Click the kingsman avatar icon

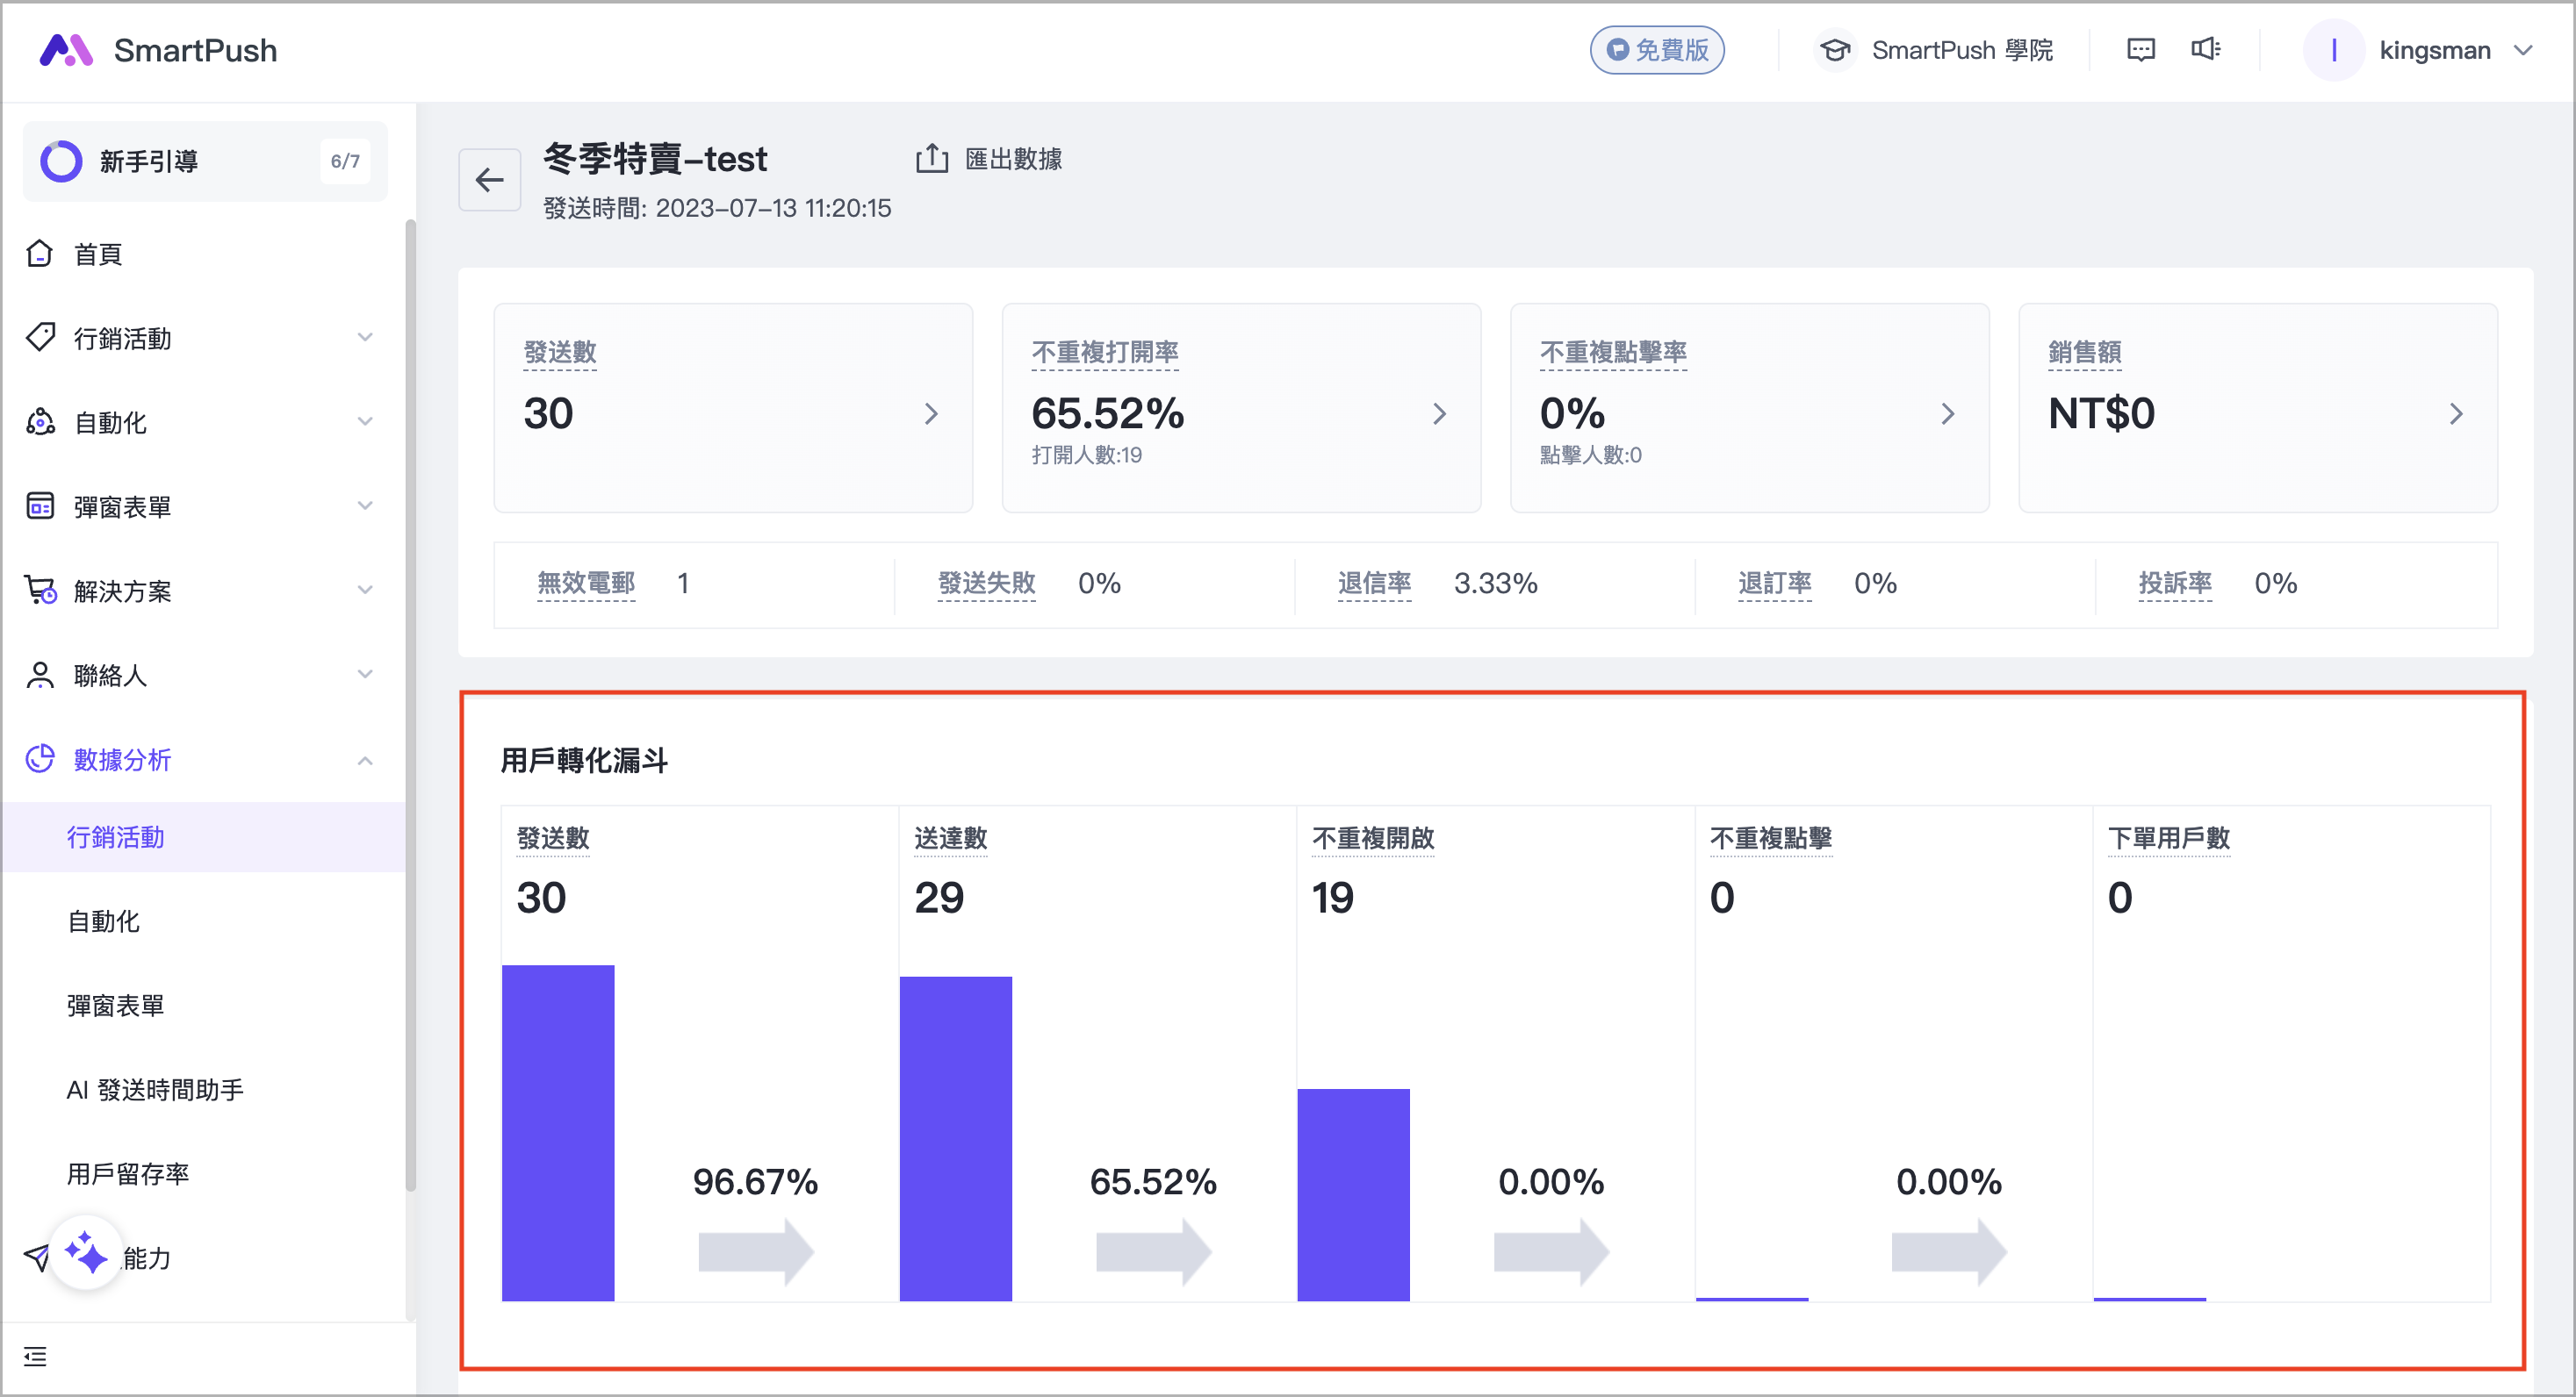pos(2333,50)
